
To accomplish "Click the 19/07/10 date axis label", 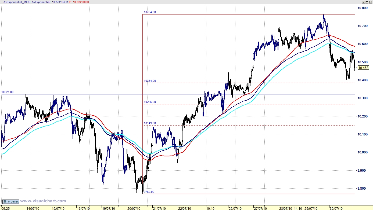I will tap(109, 208).
